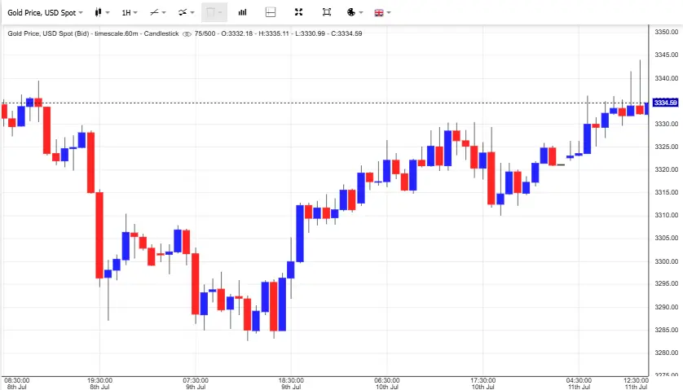Click the 3300.00 price axis label
Screen dimensions: 683x390
(x=666, y=261)
